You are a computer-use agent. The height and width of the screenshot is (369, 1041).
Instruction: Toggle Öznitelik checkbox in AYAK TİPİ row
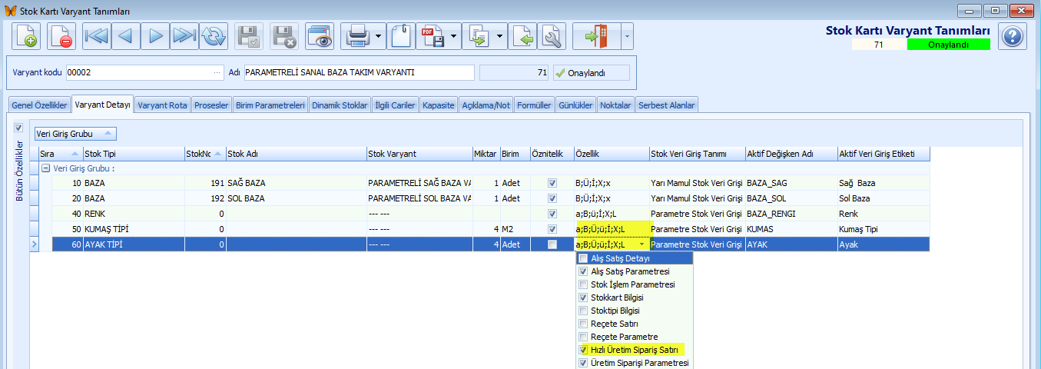(x=552, y=244)
